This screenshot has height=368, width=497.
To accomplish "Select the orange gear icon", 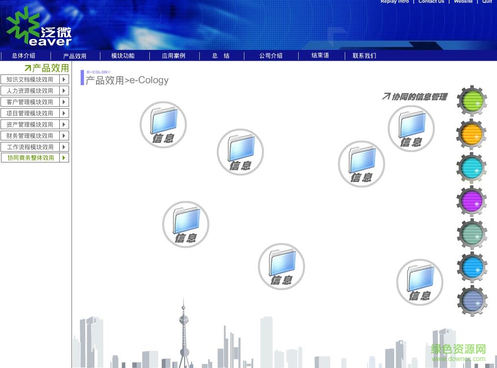I will [x=471, y=134].
